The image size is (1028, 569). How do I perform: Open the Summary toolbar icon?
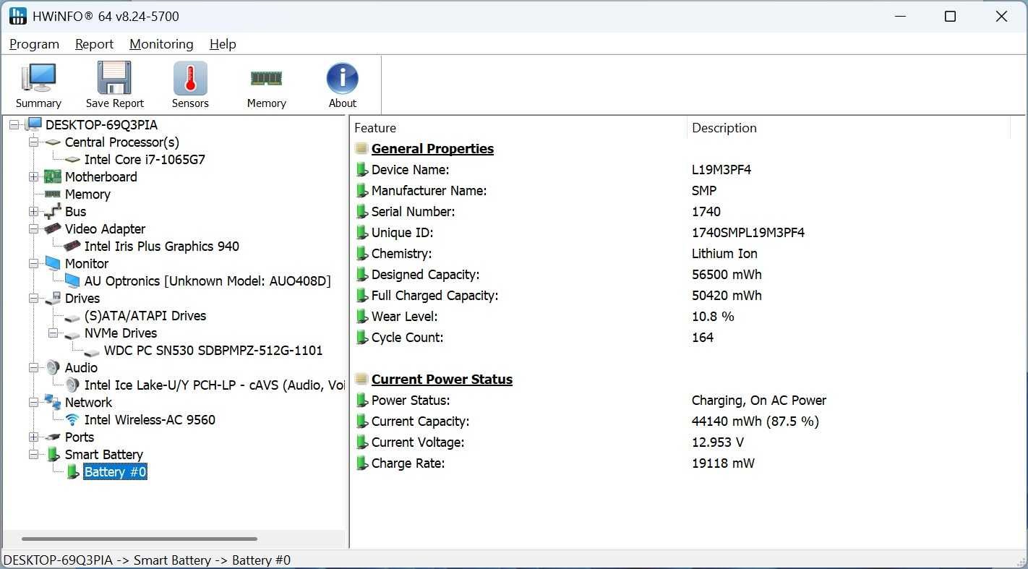[x=38, y=78]
